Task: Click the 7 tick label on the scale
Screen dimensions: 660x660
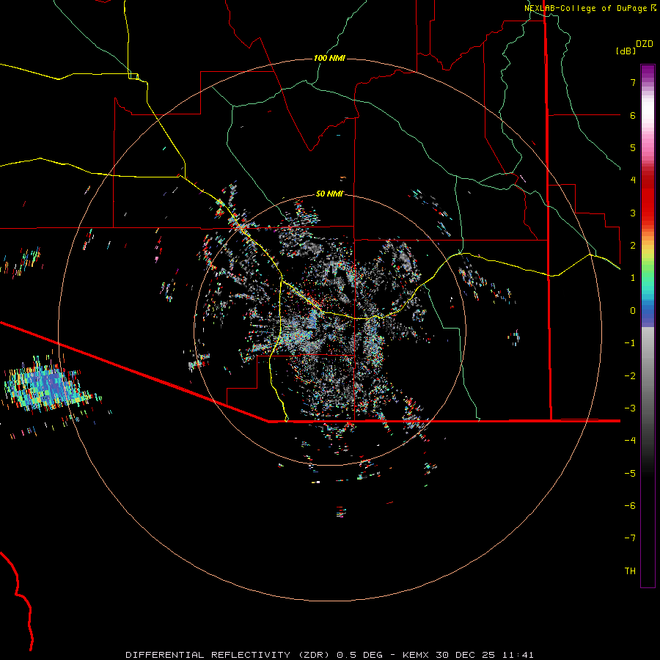Action: (x=633, y=82)
